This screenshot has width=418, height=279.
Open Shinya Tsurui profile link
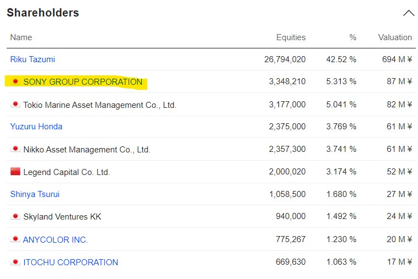[35, 194]
